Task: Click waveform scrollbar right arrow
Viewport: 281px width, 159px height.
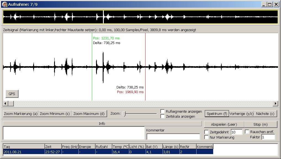Action: (275, 103)
